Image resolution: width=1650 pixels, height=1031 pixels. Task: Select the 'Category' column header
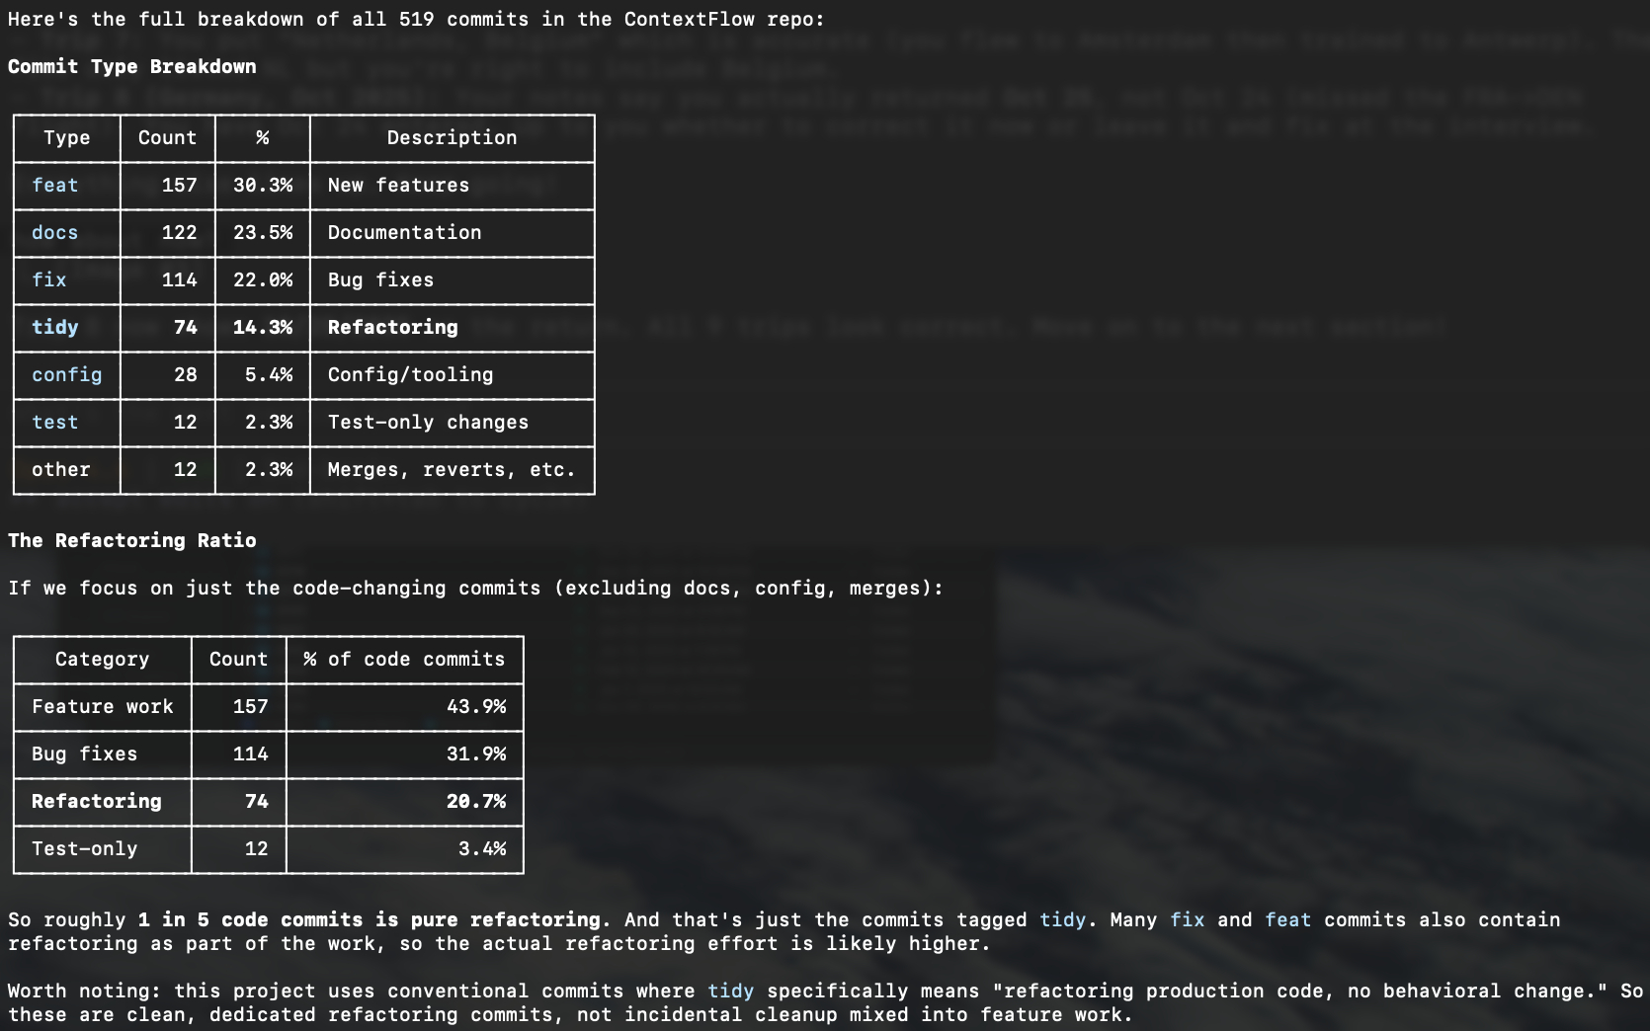click(x=102, y=660)
